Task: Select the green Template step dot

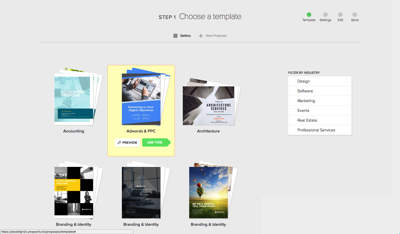Action: [x=309, y=15]
